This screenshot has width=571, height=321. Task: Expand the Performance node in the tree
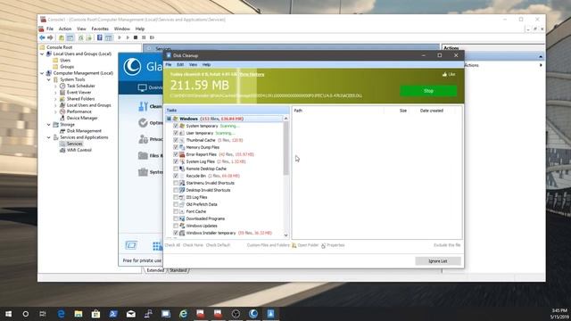[55, 111]
